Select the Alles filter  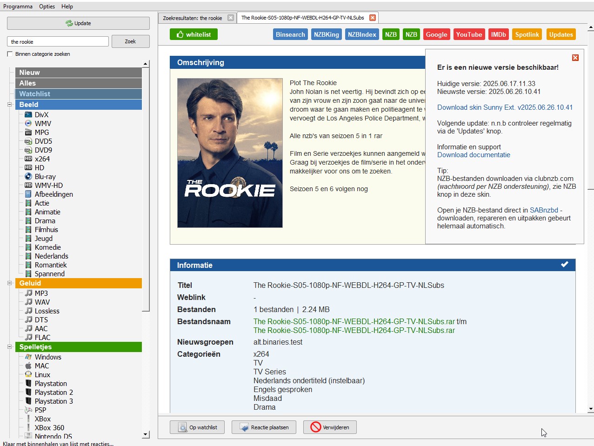(x=79, y=83)
